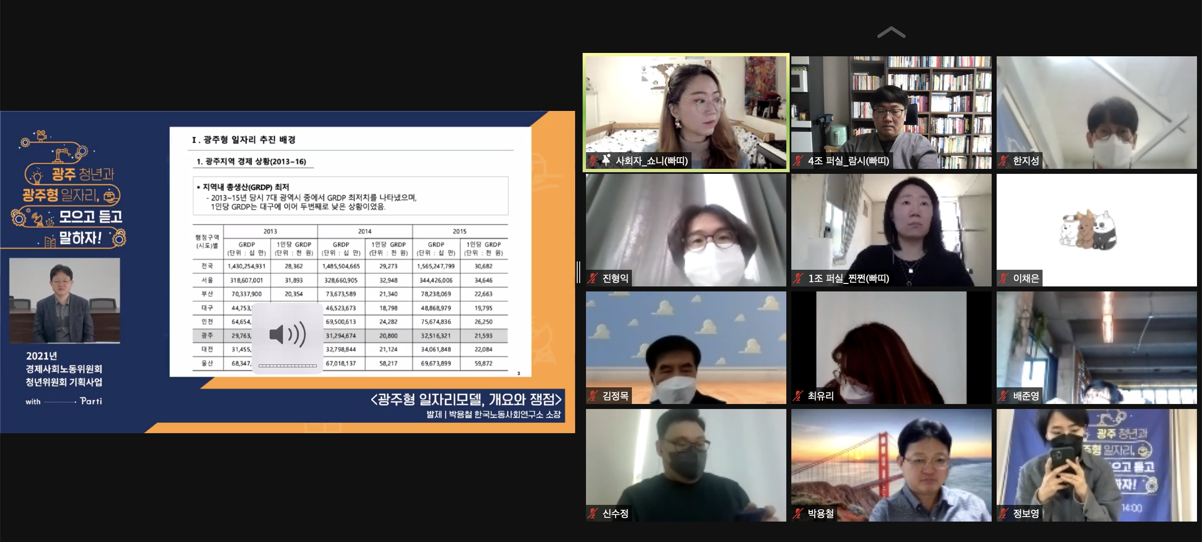The width and height of the screenshot is (1202, 542).
Task: Click the 배준영 name label
Action: point(1025,396)
